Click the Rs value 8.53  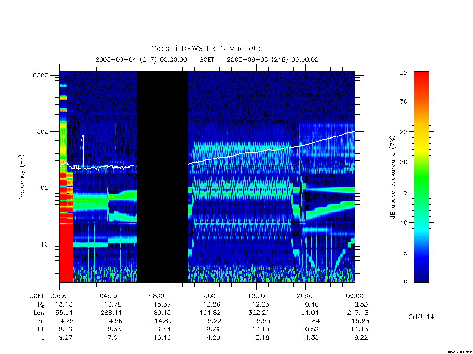361,304
